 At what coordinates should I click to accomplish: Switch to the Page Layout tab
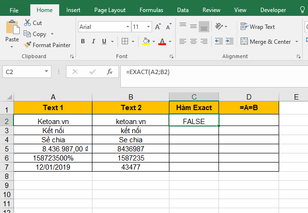click(x=110, y=10)
